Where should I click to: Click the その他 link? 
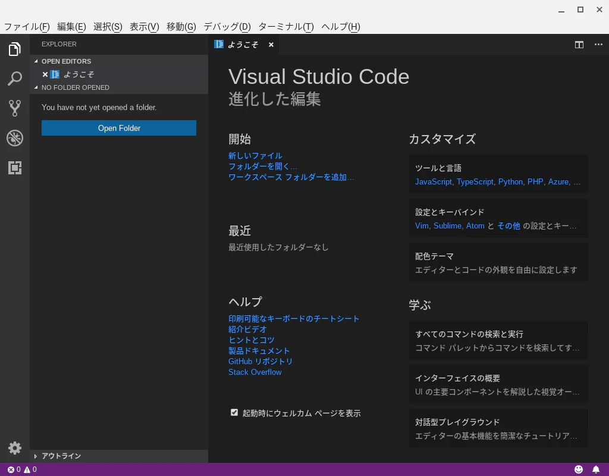508,226
